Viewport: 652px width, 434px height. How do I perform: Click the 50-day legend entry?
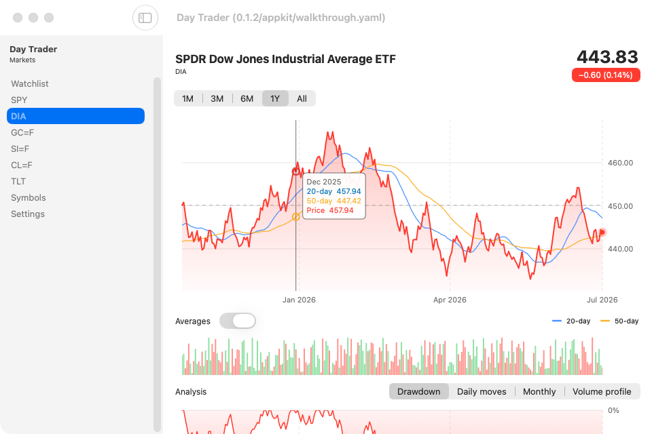pyautogui.click(x=619, y=321)
